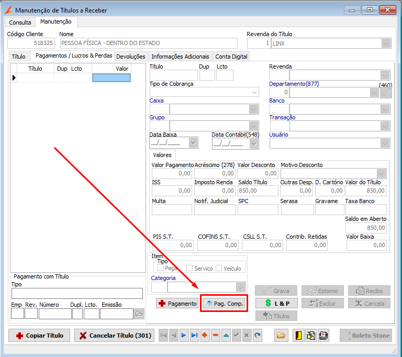
Task: Go to first record in navigator
Action: pos(163,335)
